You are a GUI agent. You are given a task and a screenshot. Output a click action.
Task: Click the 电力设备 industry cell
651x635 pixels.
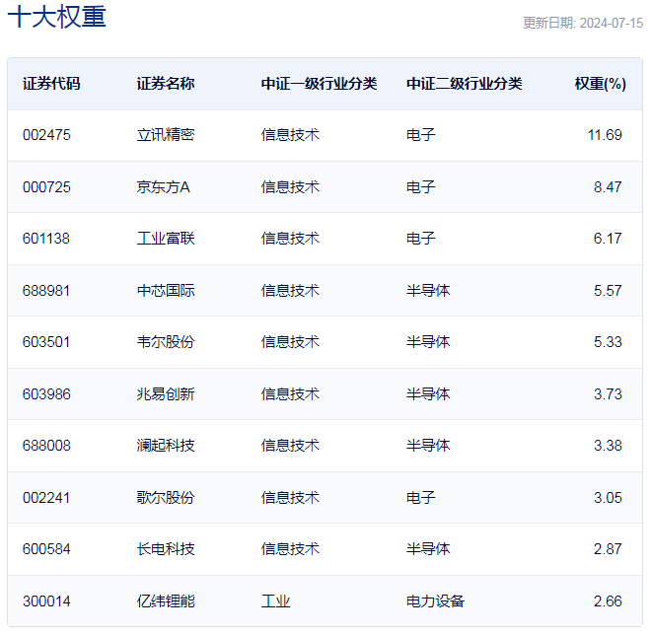[435, 601]
